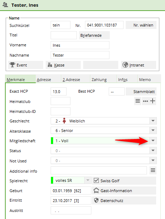
Task: Click the Vorname input field
Action: (80, 45)
